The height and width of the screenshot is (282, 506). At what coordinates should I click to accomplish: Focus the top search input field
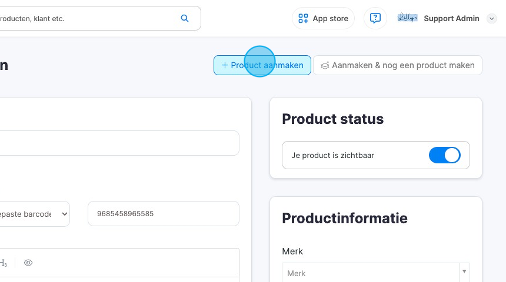point(88,18)
